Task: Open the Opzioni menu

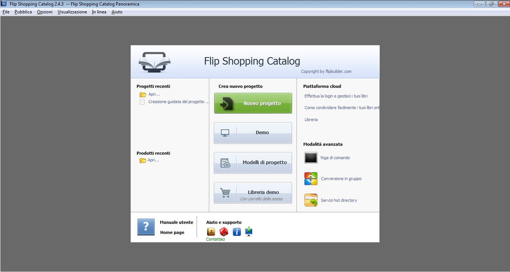Action: tap(45, 12)
